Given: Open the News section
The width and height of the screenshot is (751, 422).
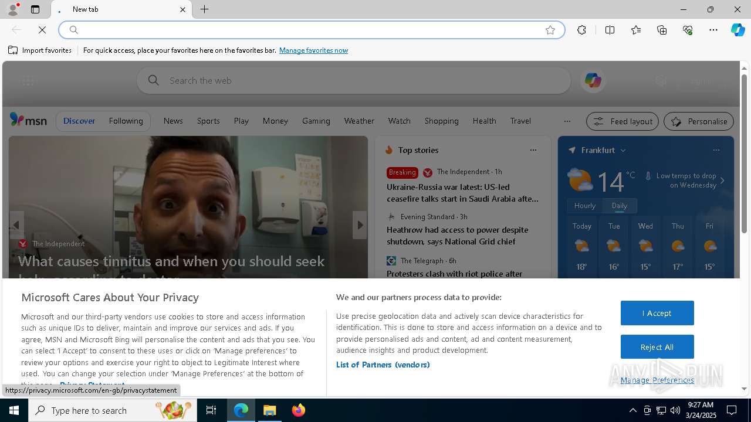Looking at the screenshot, I should (x=173, y=121).
